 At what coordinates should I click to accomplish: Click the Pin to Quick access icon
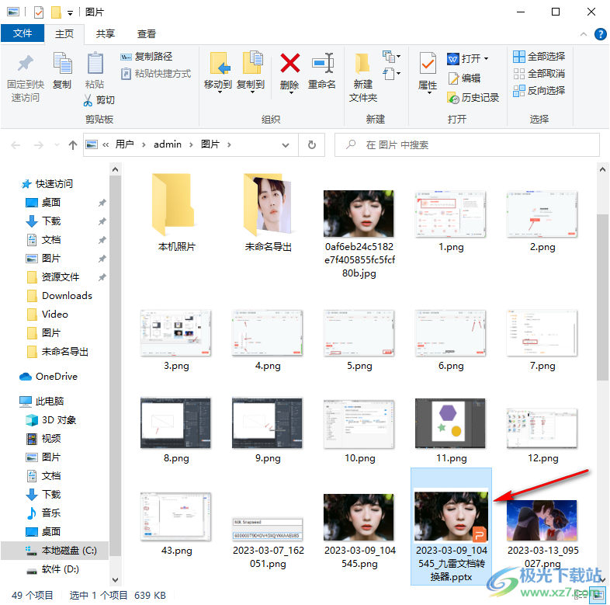pyautogui.click(x=26, y=64)
